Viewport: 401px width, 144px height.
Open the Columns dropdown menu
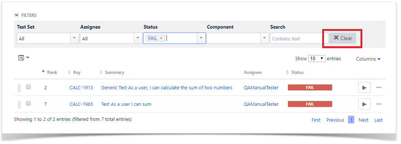coord(368,59)
